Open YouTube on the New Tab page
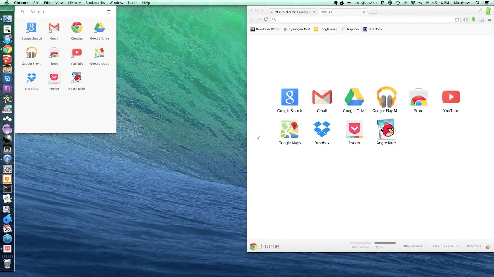This screenshot has width=494, height=277. click(x=451, y=101)
